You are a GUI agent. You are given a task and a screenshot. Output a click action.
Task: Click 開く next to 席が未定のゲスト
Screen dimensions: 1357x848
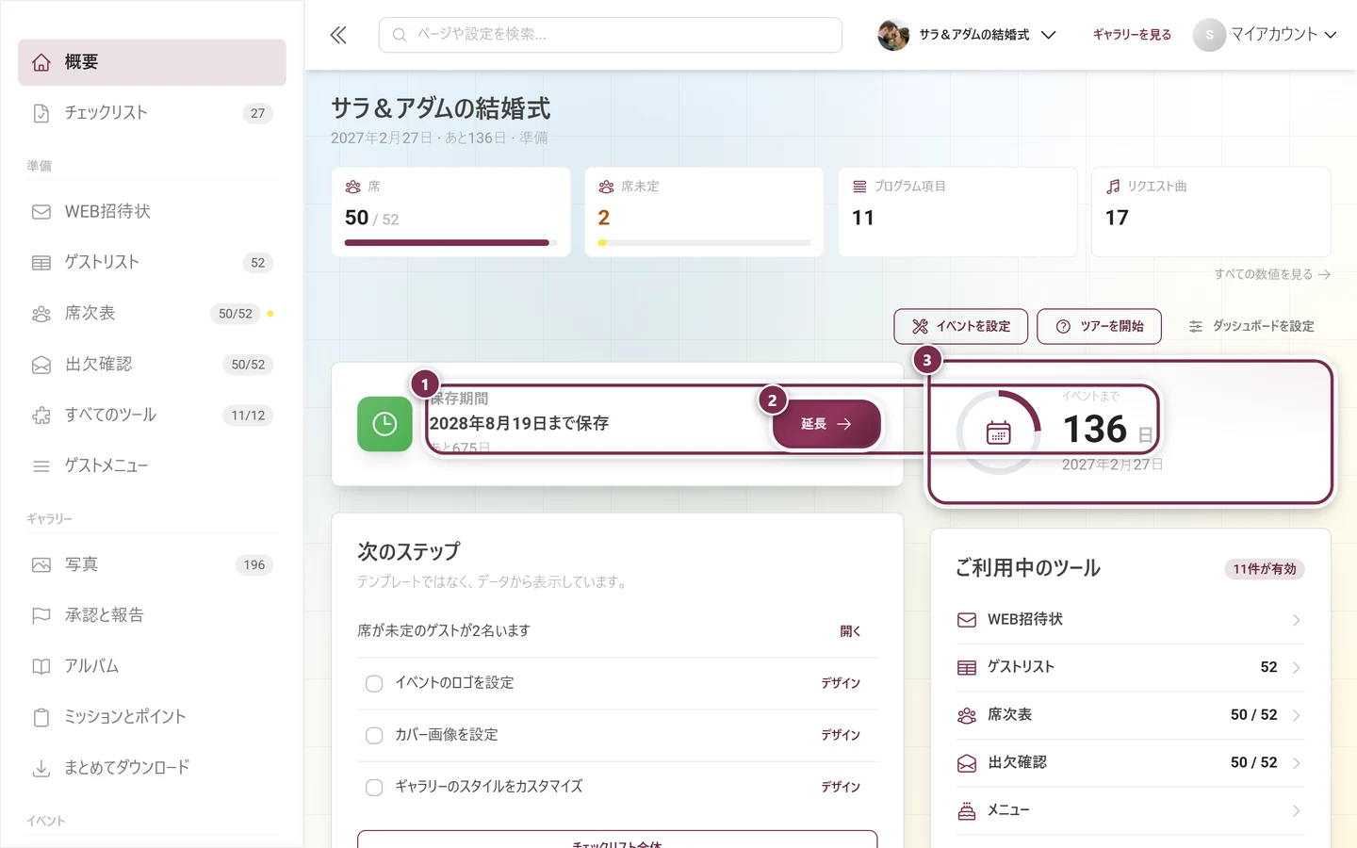(x=850, y=631)
